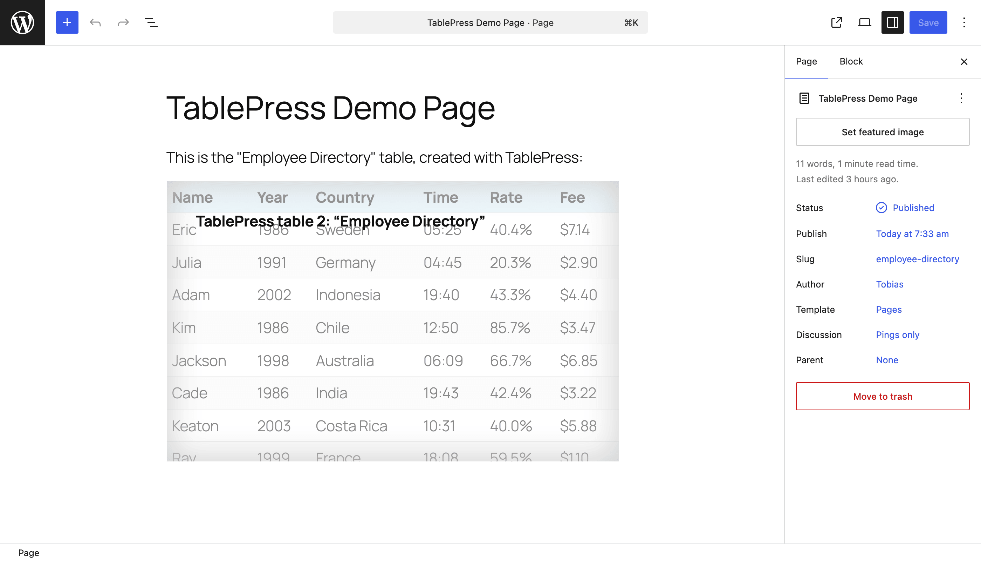Viewport: 981px width, 561px height.
Task: Click the Julia name cell
Action: (x=186, y=262)
